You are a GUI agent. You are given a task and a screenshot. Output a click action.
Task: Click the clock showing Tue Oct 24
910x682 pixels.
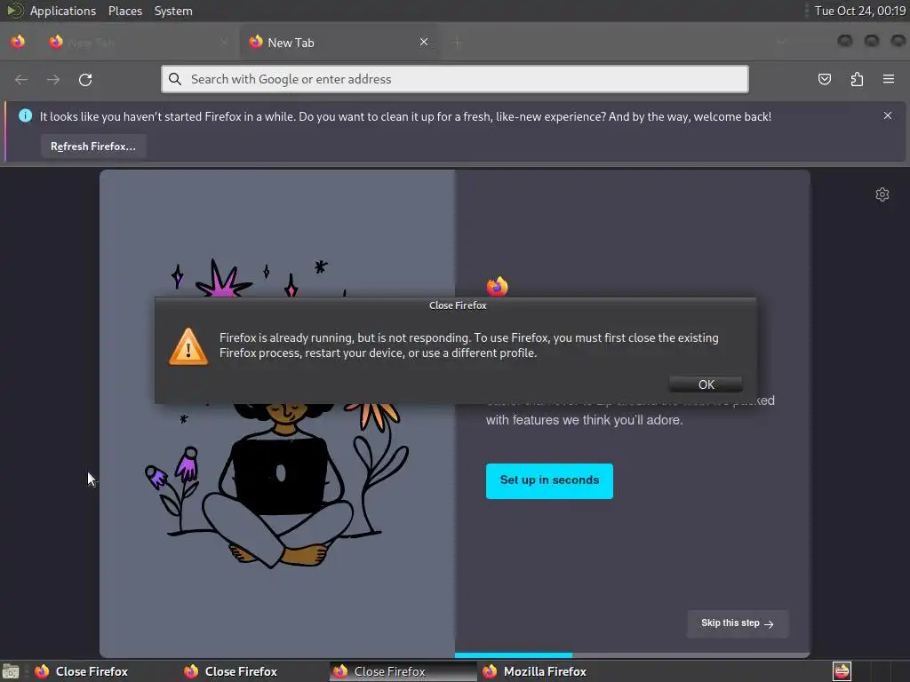(x=859, y=11)
